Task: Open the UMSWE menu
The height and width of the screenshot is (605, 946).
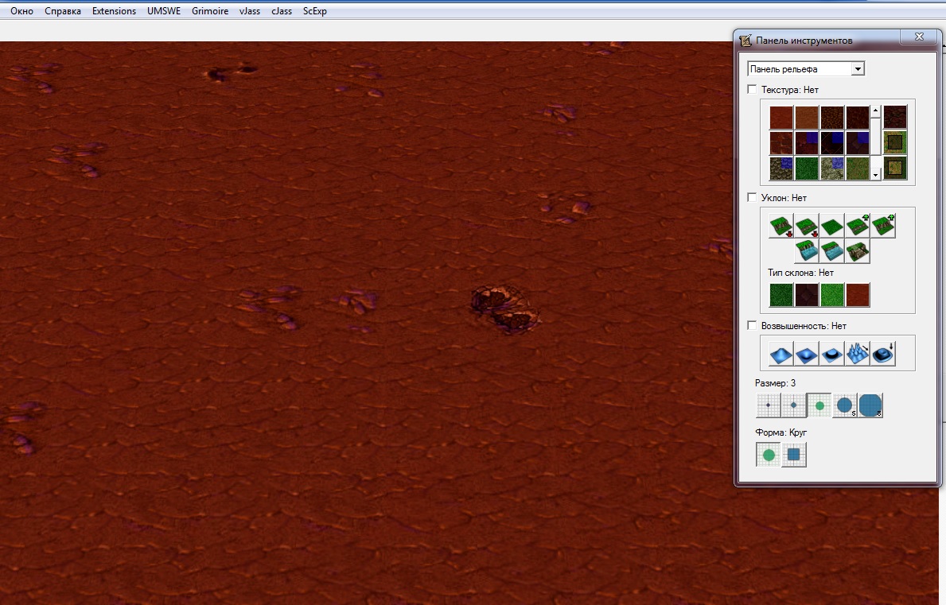Action: pyautogui.click(x=163, y=11)
